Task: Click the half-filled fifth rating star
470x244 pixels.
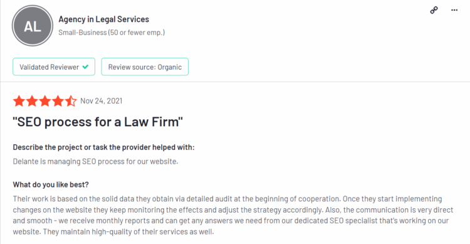Action: coord(71,101)
